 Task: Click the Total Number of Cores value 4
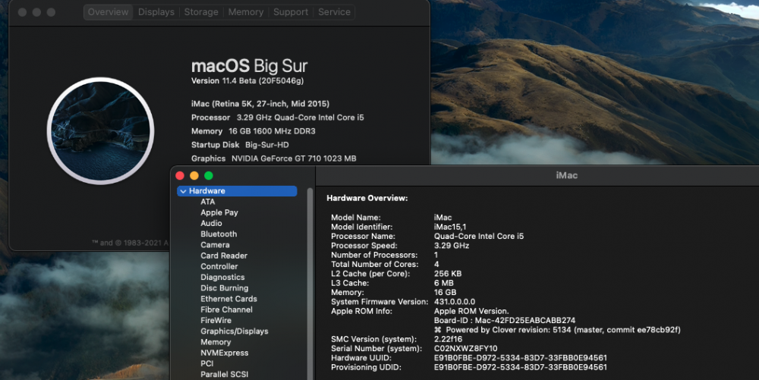[436, 265]
